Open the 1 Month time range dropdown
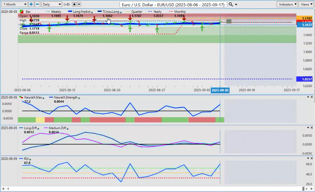This screenshot has width=315, height=192. (x=15, y=4)
